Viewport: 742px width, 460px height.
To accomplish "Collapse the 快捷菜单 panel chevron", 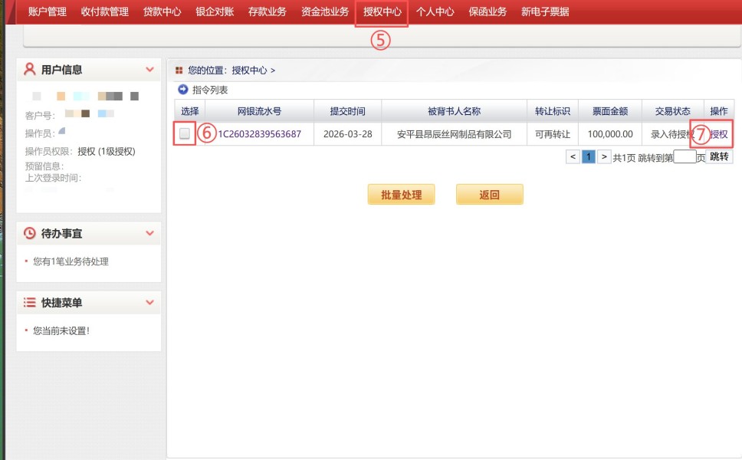I will coord(149,303).
